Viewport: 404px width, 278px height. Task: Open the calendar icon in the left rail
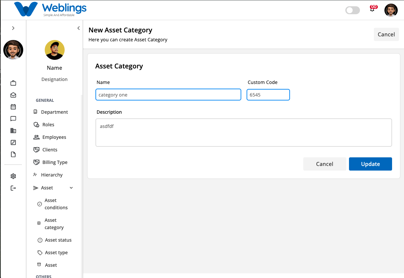point(13,107)
